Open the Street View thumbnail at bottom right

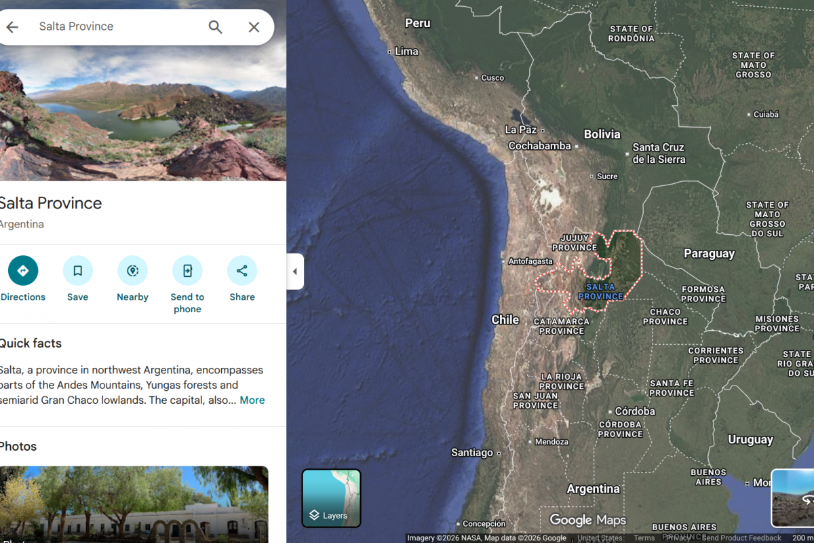[x=792, y=498]
